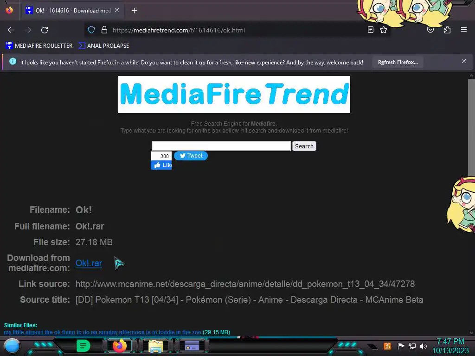Click the MediaFireTrend logo banner

pos(234,95)
